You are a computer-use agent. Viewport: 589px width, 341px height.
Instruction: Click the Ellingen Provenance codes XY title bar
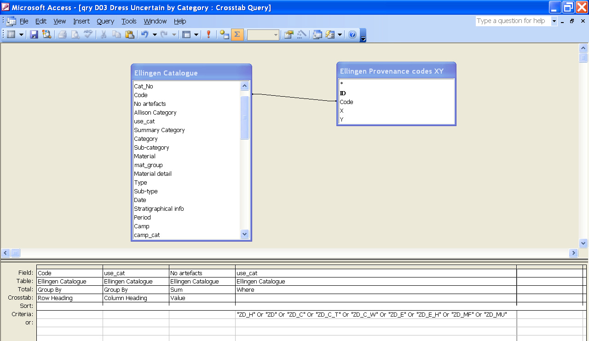point(396,71)
